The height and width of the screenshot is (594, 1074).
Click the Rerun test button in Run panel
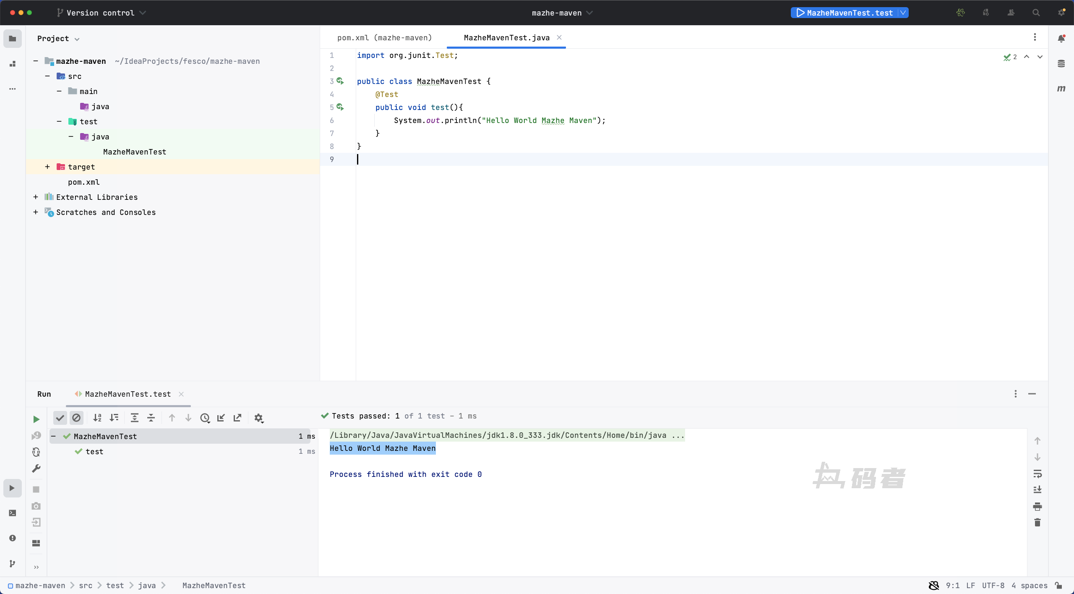tap(36, 419)
